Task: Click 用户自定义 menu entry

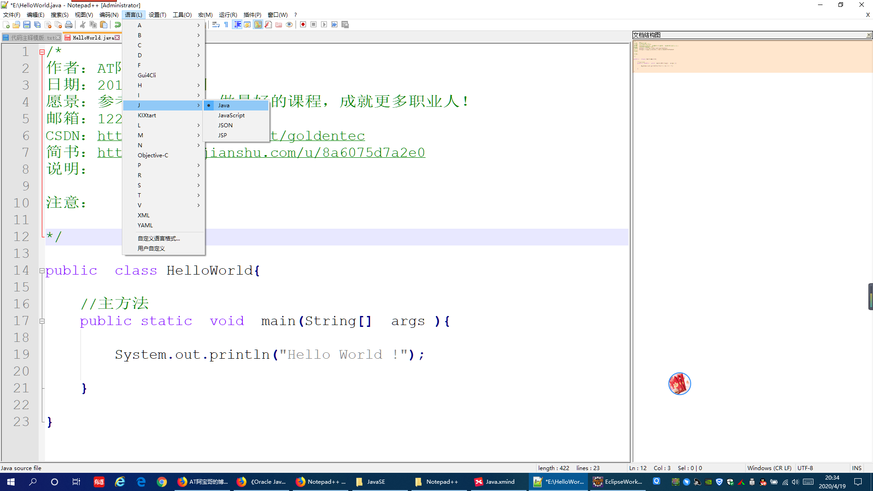Action: point(163,249)
